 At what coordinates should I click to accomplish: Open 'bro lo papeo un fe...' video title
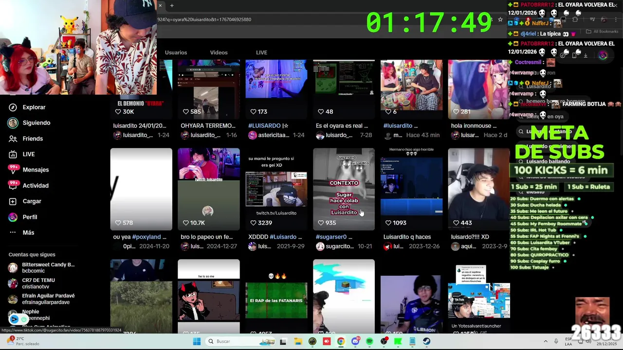207,237
